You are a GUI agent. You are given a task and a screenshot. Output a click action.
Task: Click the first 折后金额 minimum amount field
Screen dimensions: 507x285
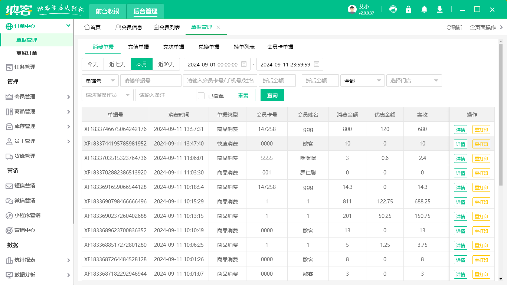(x=277, y=81)
